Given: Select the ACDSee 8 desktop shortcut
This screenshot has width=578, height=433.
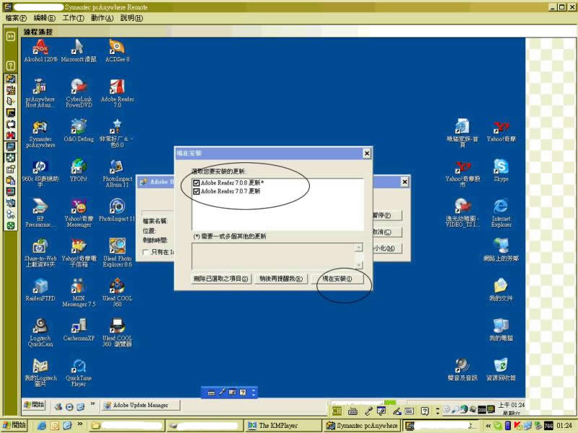Looking at the screenshot, I should [x=117, y=51].
